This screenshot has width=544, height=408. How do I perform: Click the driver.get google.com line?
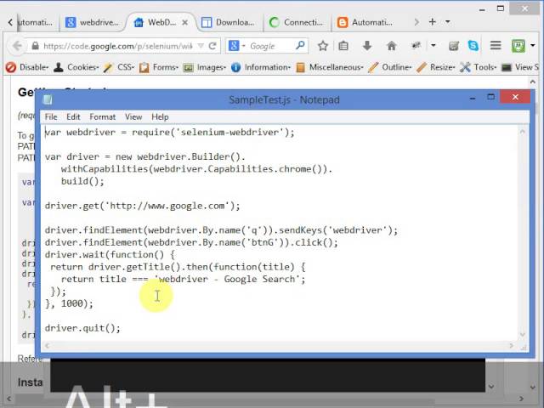coord(142,206)
